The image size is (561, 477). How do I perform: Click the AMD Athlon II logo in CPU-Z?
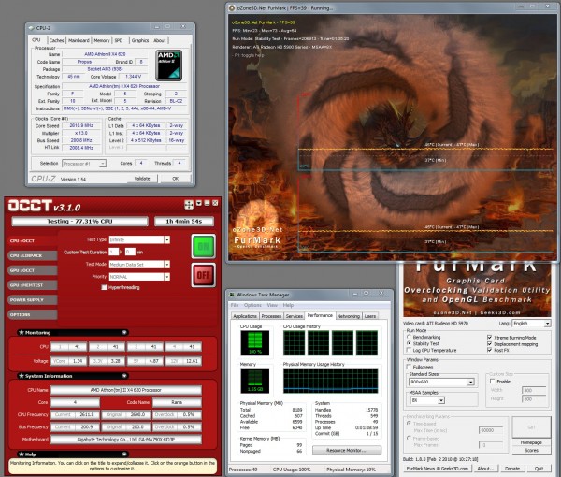169,65
